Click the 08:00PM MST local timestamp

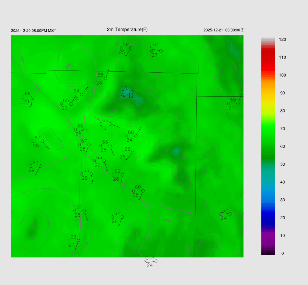coord(33,31)
